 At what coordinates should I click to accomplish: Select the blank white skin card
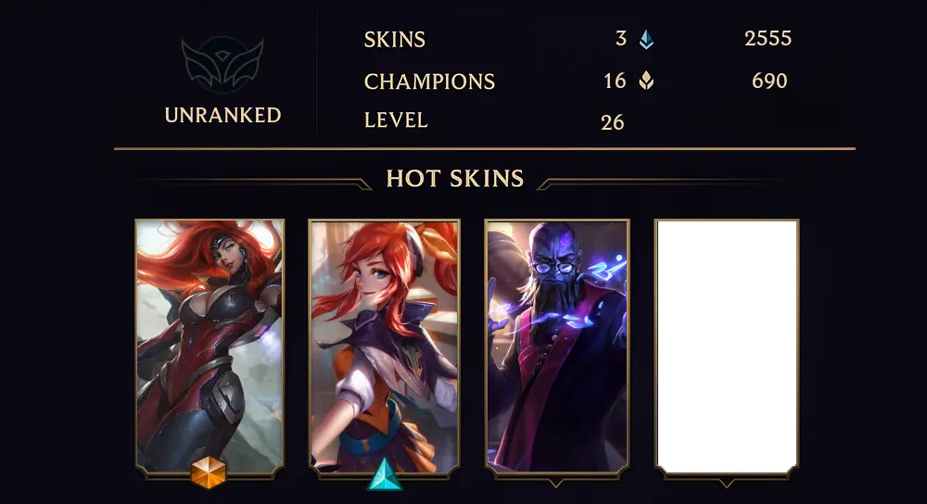coord(727,346)
